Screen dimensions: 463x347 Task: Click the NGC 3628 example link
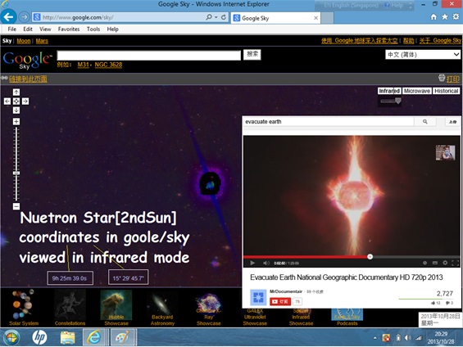(108, 65)
